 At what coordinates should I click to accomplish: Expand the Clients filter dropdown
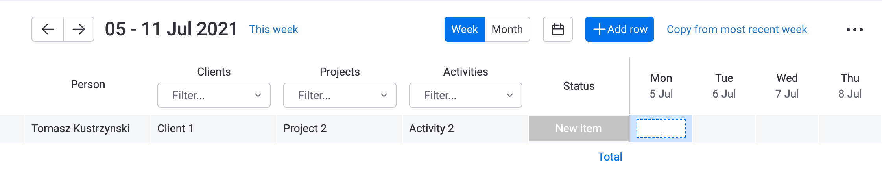[214, 95]
